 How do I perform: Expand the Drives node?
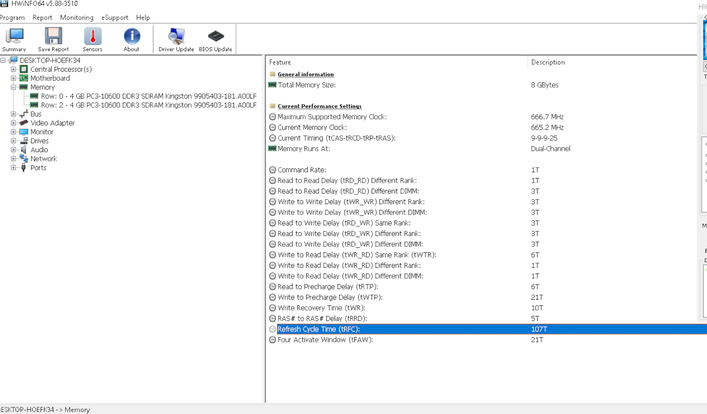[13, 141]
